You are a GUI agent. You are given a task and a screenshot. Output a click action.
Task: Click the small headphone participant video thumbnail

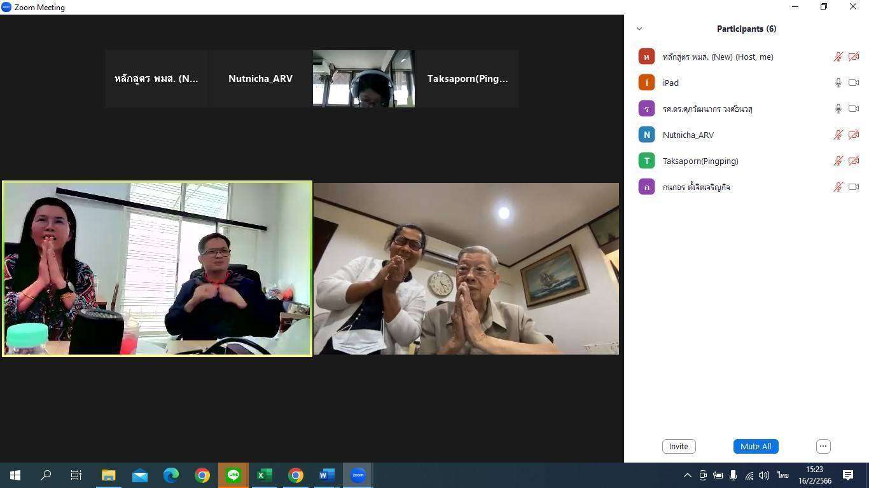[x=364, y=79]
